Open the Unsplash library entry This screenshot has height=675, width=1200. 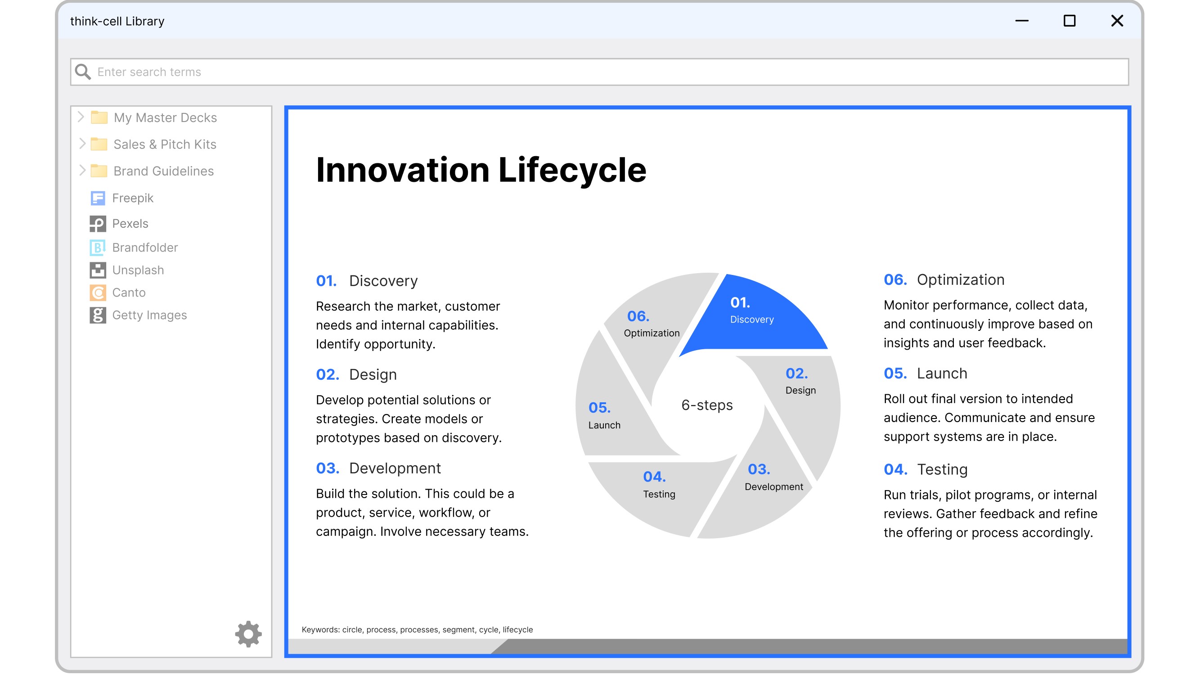click(138, 270)
